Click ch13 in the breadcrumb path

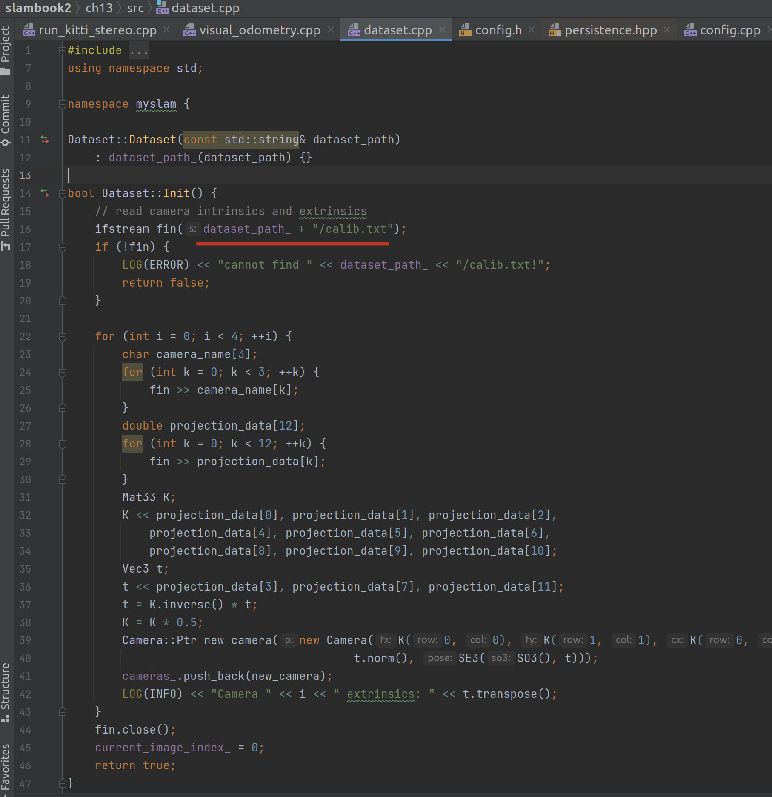coord(99,8)
